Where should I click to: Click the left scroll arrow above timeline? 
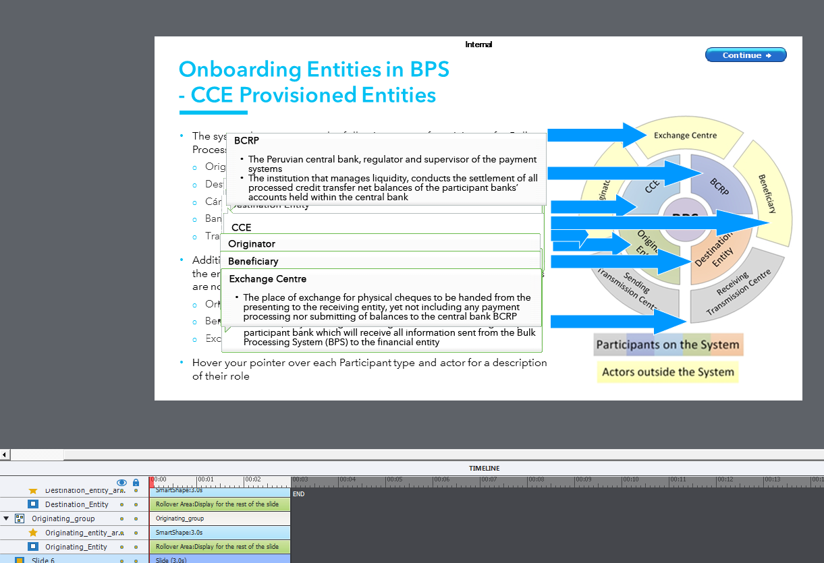click(x=5, y=455)
